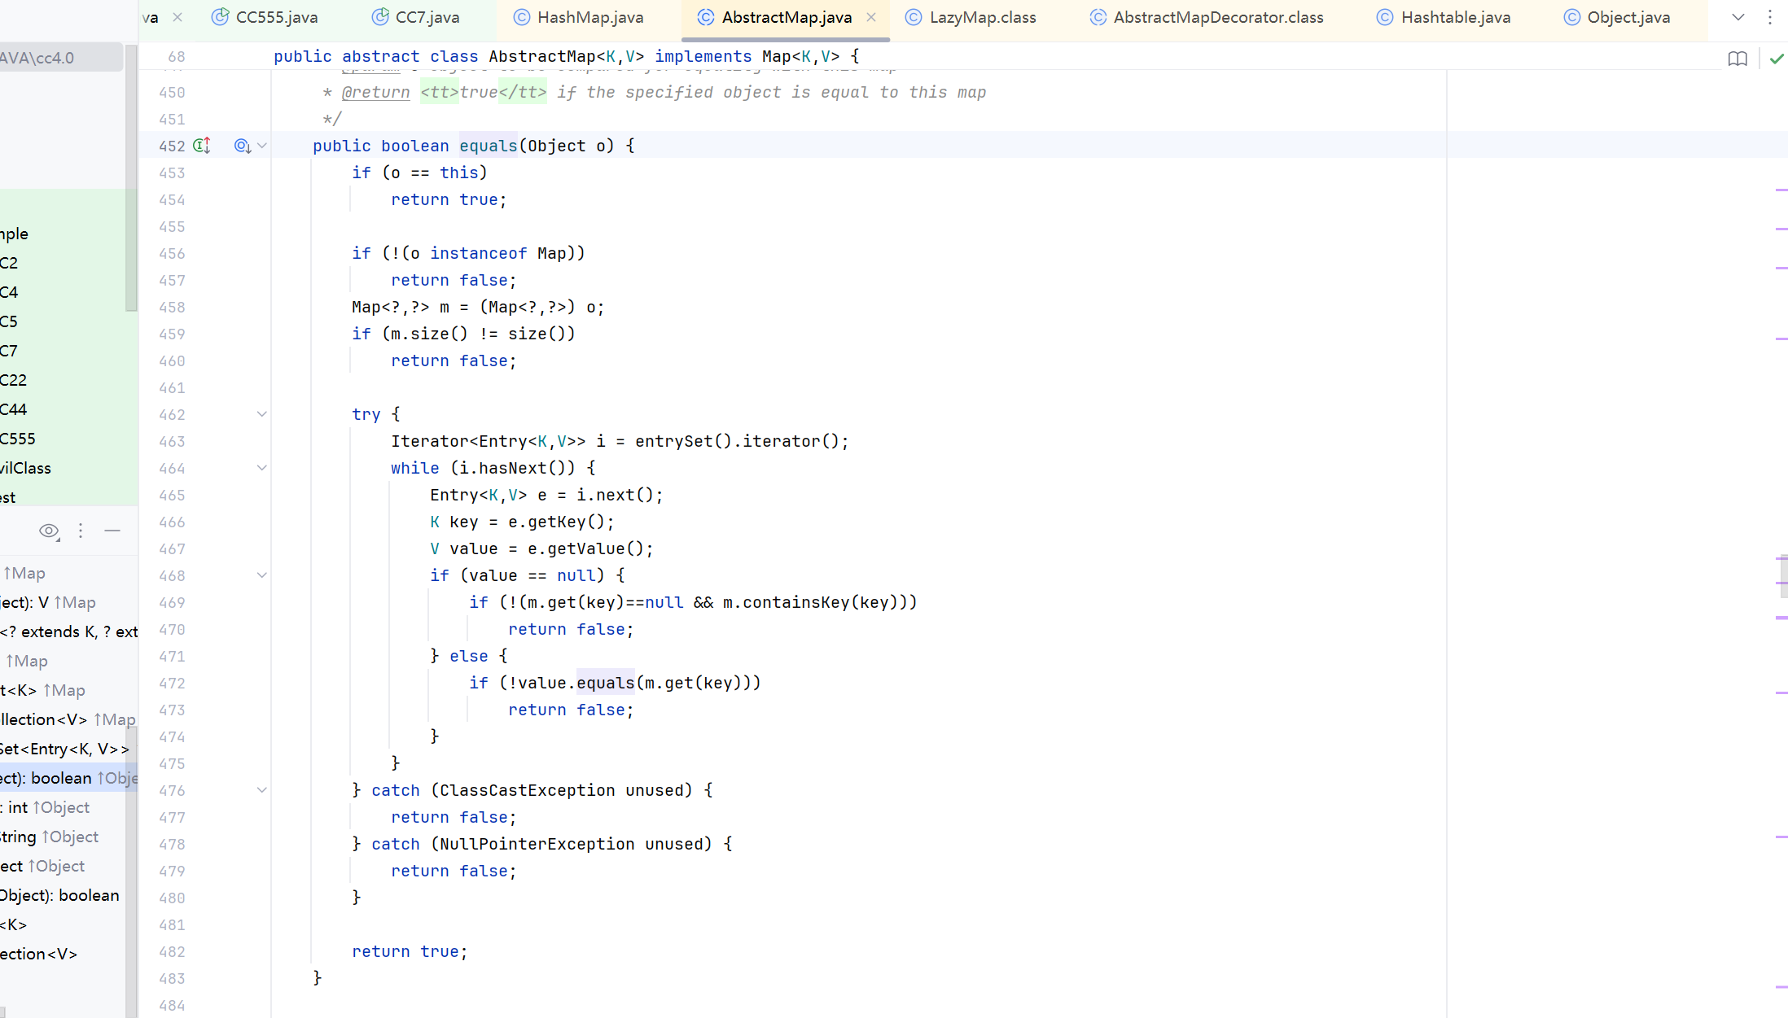Select CC555 in the project tree
The width and height of the screenshot is (1788, 1018).
[18, 439]
